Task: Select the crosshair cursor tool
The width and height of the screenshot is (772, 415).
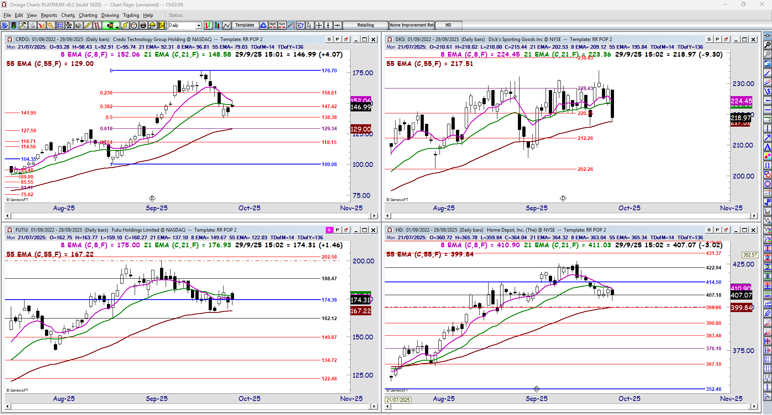Action: [319, 25]
